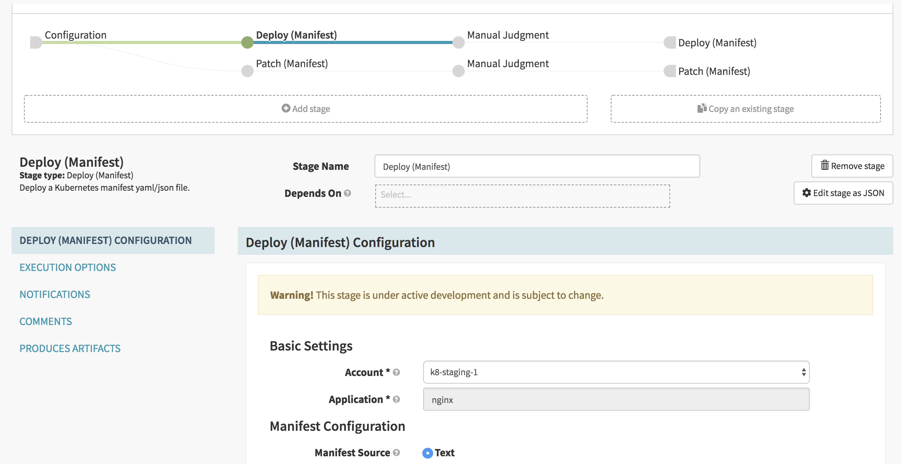The image size is (901, 464).
Task: Select the upper Manual Judgment stage node
Action: pos(459,42)
